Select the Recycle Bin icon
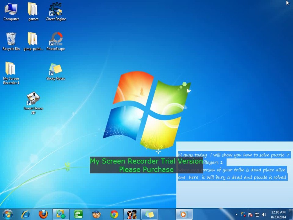The height and width of the screenshot is (220, 293). point(11,41)
